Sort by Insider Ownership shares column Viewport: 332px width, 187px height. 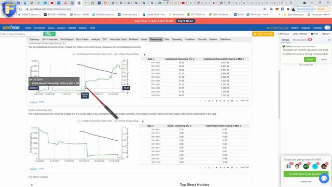tap(223, 126)
